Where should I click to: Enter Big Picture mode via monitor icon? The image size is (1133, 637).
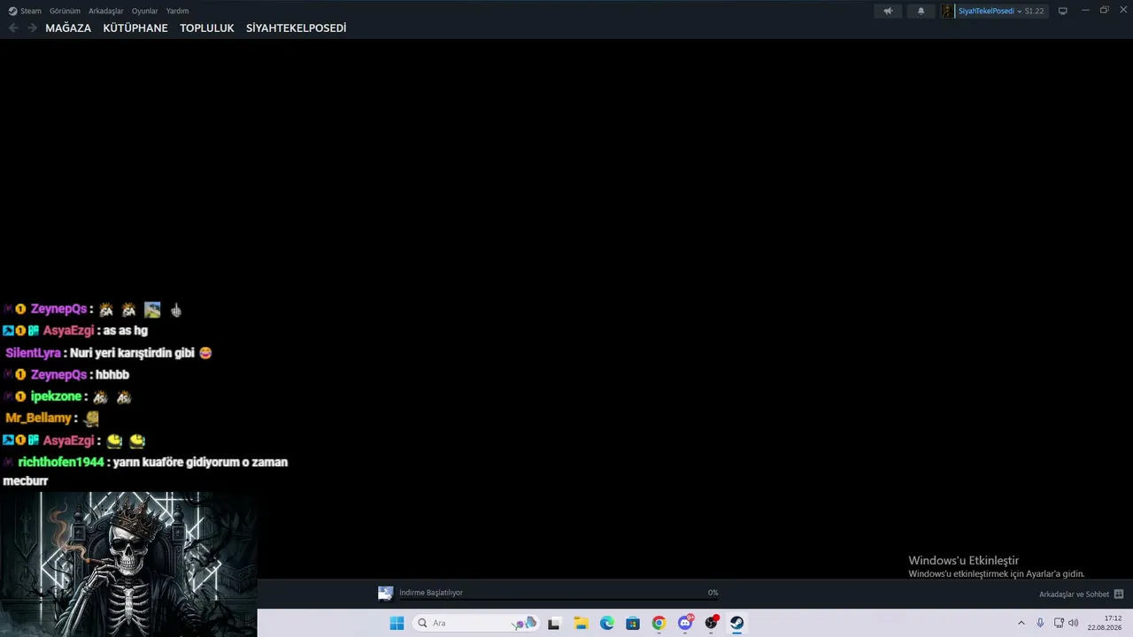point(1062,11)
